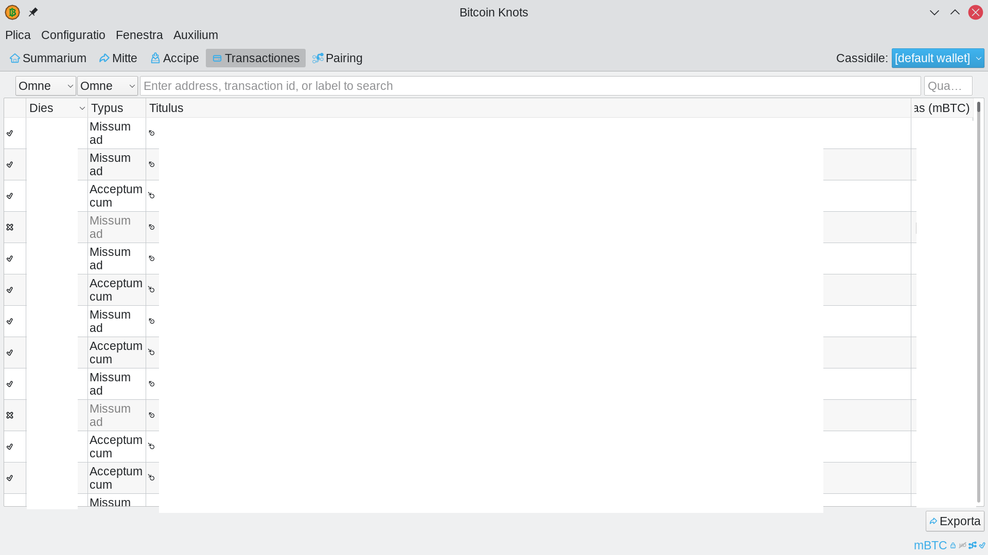The height and width of the screenshot is (555, 988).
Task: Sort by the Dies column header
Action: pyautogui.click(x=57, y=108)
